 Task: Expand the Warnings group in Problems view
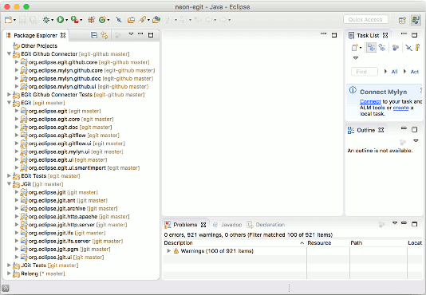pyautogui.click(x=168, y=250)
